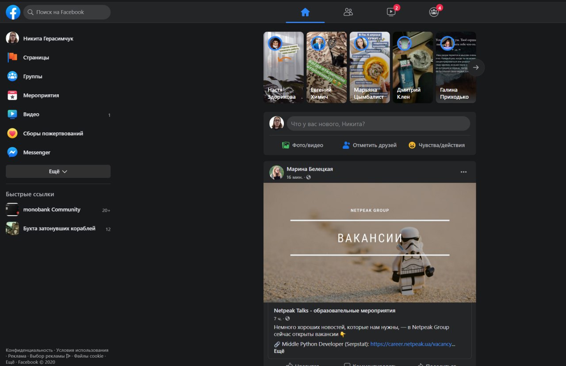Click the Facebook logo icon
The height and width of the screenshot is (366, 566).
tap(13, 12)
